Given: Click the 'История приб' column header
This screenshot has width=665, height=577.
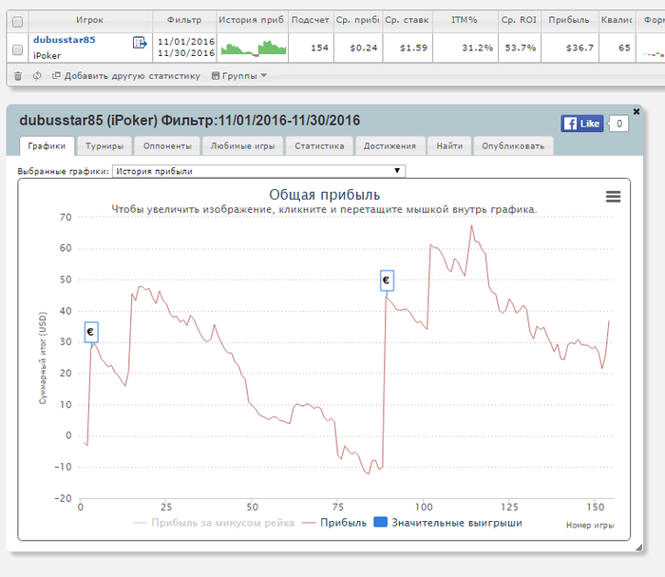Looking at the screenshot, I should (252, 20).
